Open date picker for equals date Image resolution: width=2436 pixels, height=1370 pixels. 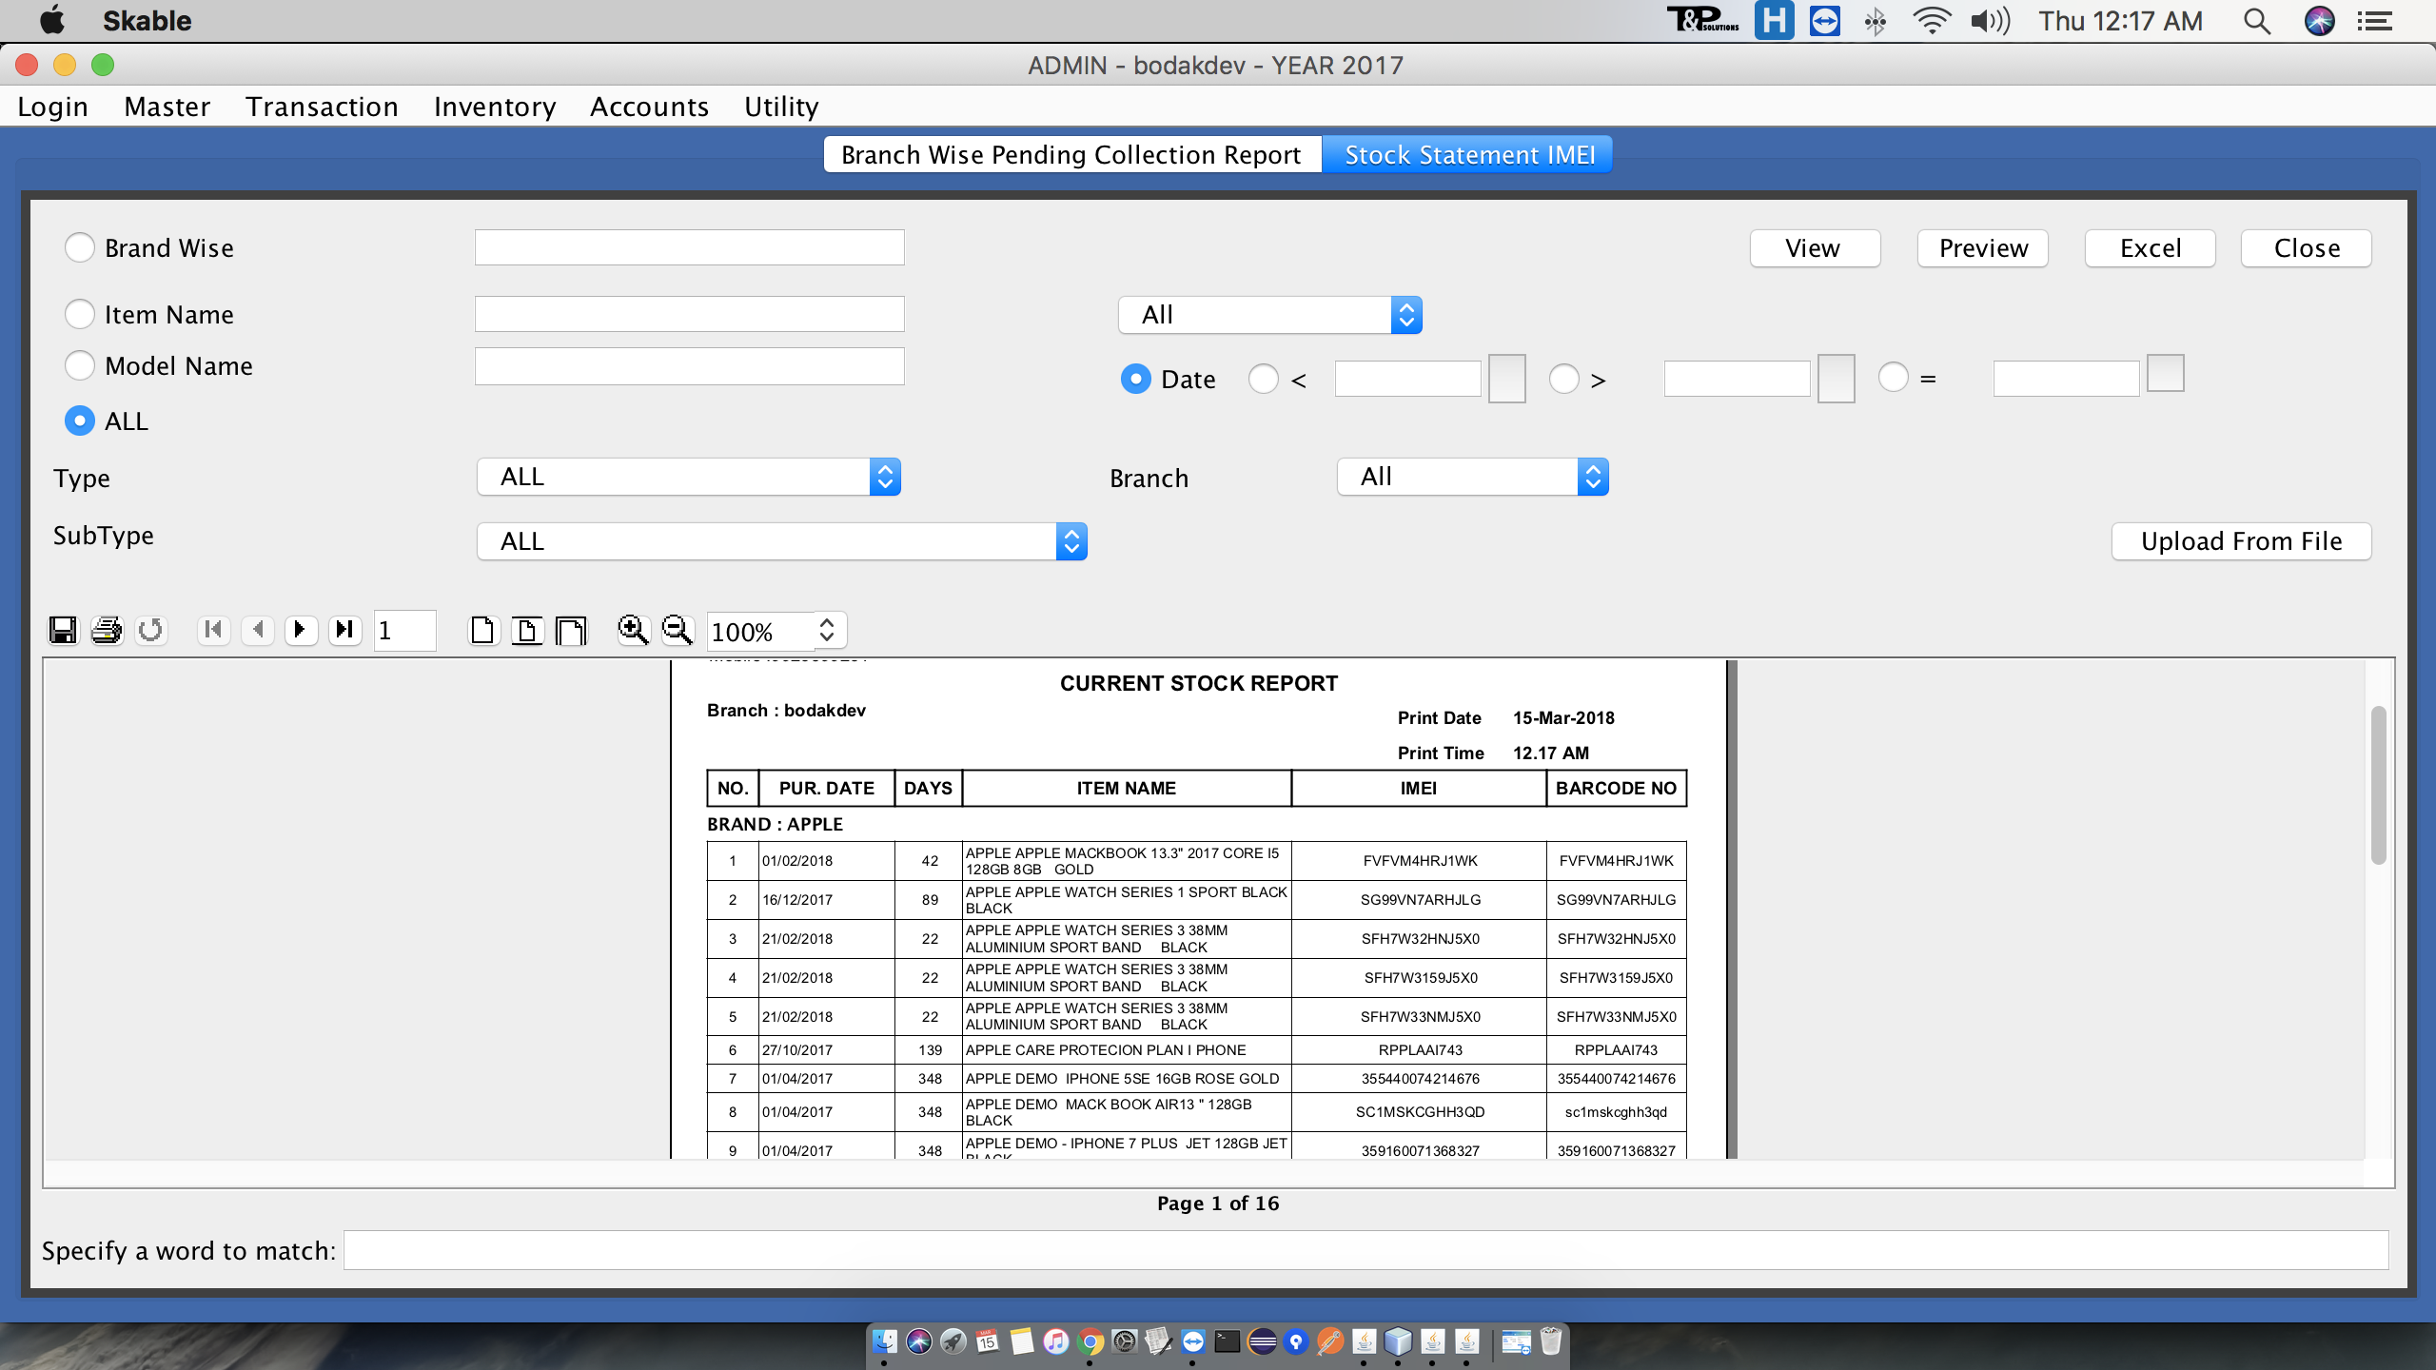[2166, 373]
